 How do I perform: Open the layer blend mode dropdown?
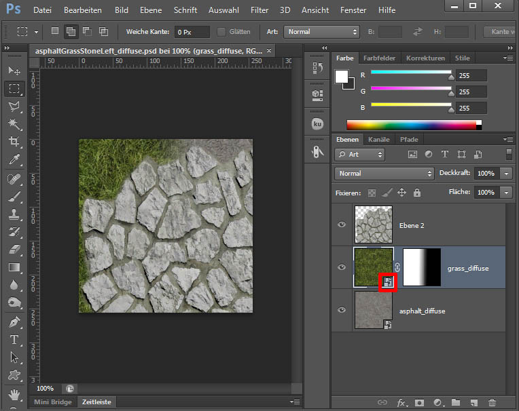tap(384, 174)
